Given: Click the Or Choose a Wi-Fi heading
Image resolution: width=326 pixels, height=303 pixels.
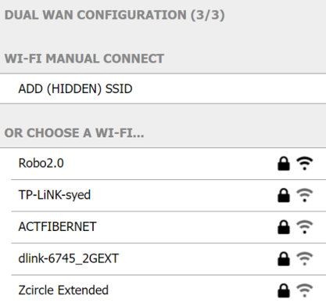Looking at the screenshot, I should tap(74, 133).
